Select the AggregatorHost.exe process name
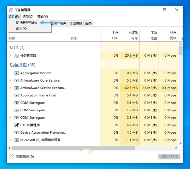The height and width of the screenshot is (169, 190). 36,73
